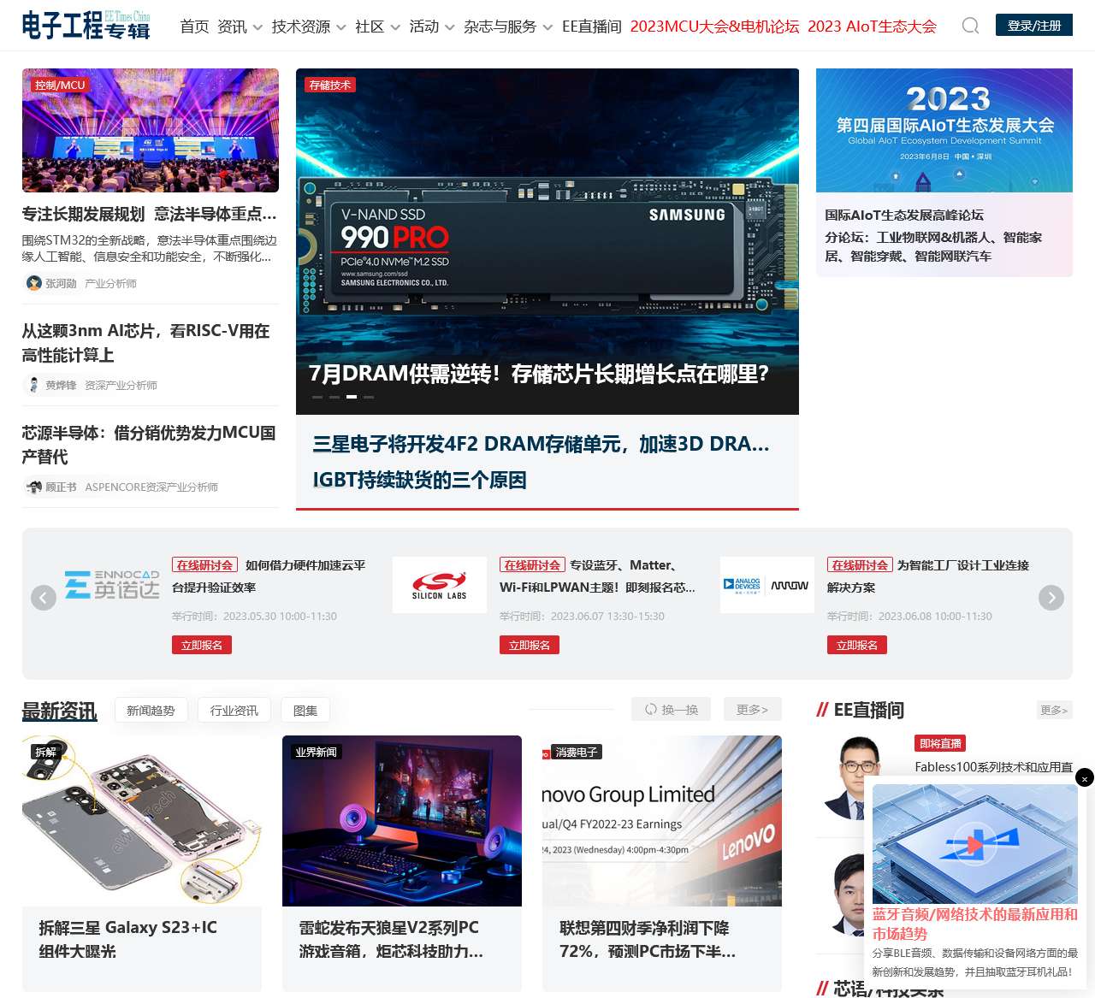Screen dimensions: 1095x998
Task: Click the 控制/MCU category tag
Action: click(60, 85)
